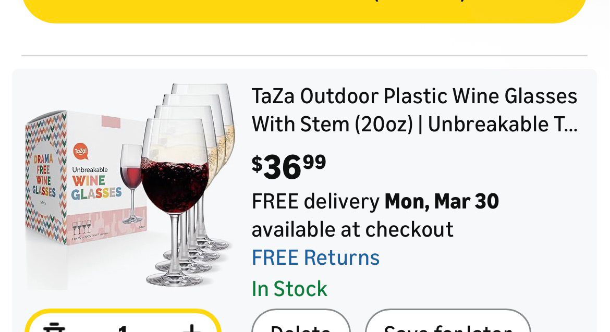Tap the FREE delivery Mon, Mar 30 text
Screen dimensions: 610x332
[x=375, y=201]
